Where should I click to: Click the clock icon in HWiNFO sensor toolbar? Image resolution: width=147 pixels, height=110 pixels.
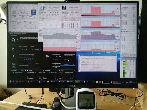point(125,55)
